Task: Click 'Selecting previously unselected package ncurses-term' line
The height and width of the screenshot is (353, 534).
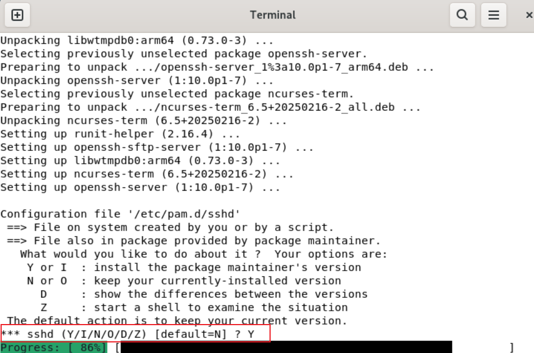Action: [177, 94]
